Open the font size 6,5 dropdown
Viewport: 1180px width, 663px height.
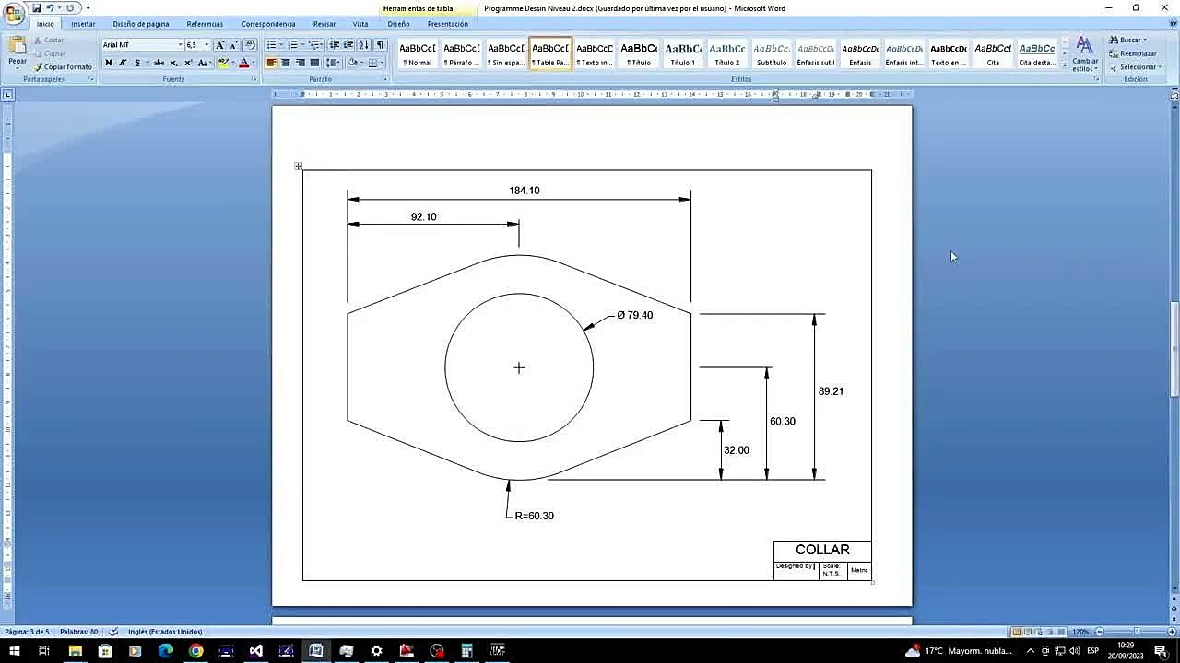[206, 45]
